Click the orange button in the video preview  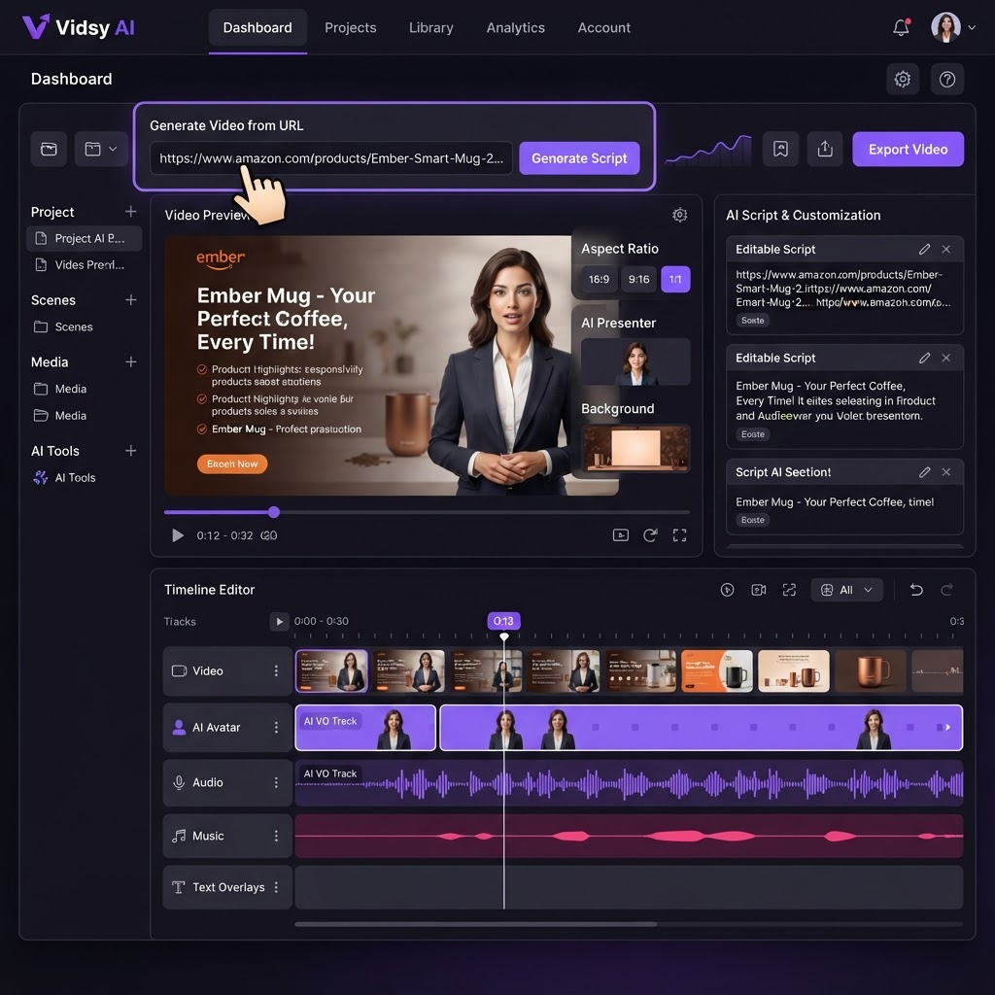coord(232,463)
